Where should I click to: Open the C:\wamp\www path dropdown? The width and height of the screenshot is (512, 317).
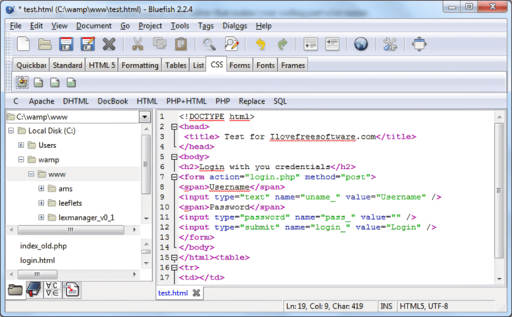(x=144, y=117)
